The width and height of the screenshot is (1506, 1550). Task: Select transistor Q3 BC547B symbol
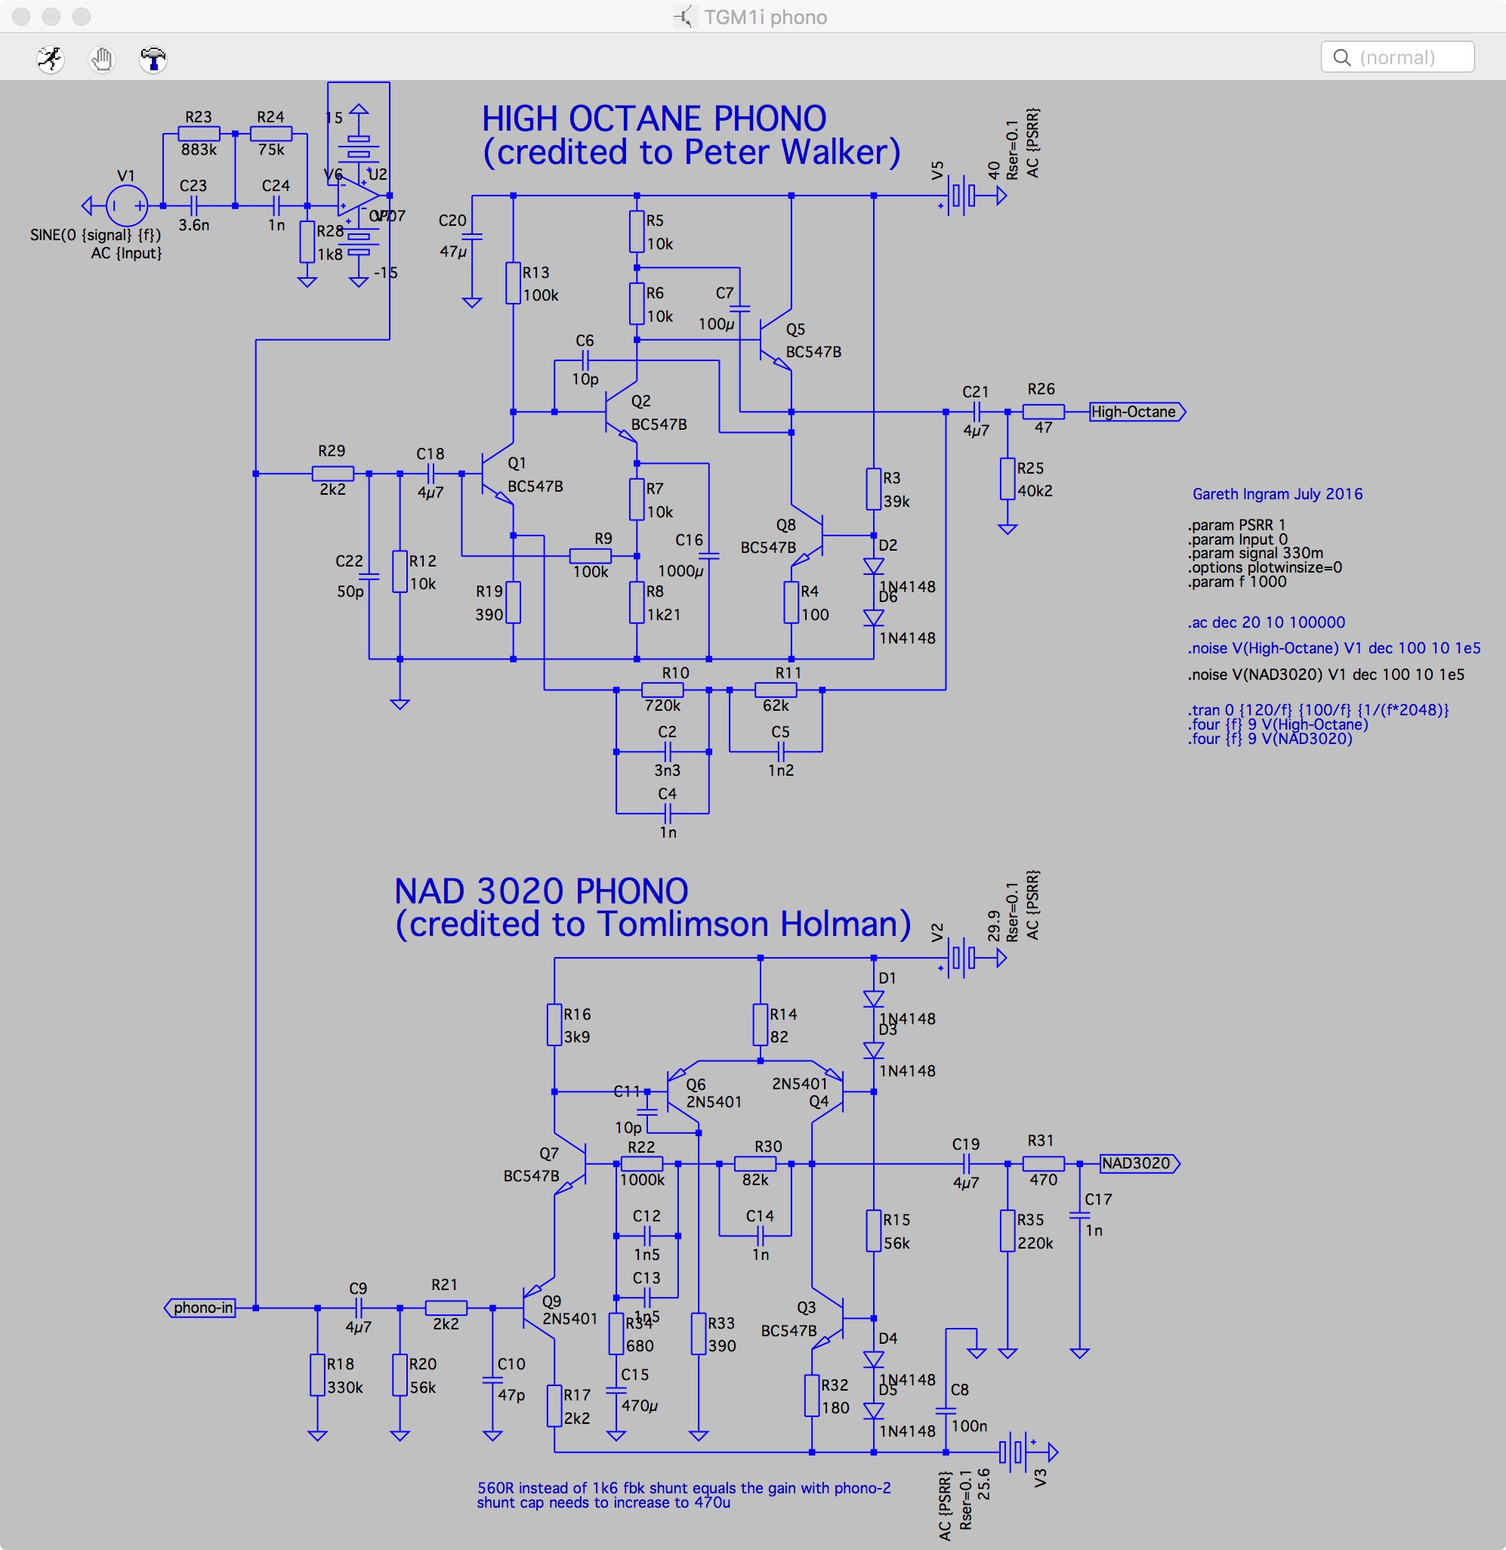(x=828, y=1318)
